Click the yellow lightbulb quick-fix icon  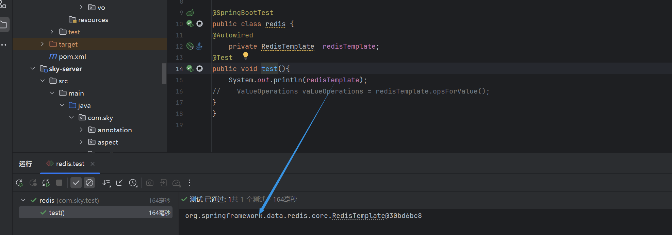tap(246, 55)
